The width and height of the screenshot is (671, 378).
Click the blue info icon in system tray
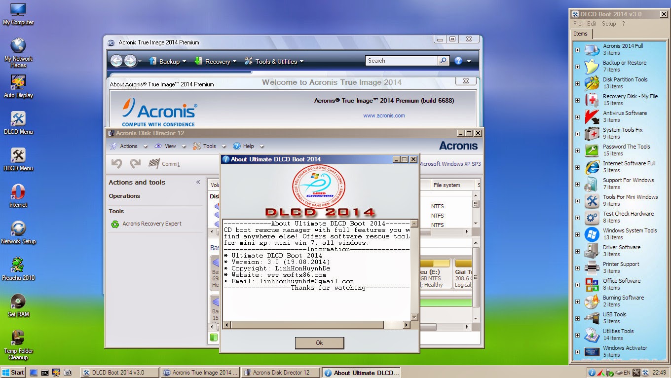tap(592, 373)
